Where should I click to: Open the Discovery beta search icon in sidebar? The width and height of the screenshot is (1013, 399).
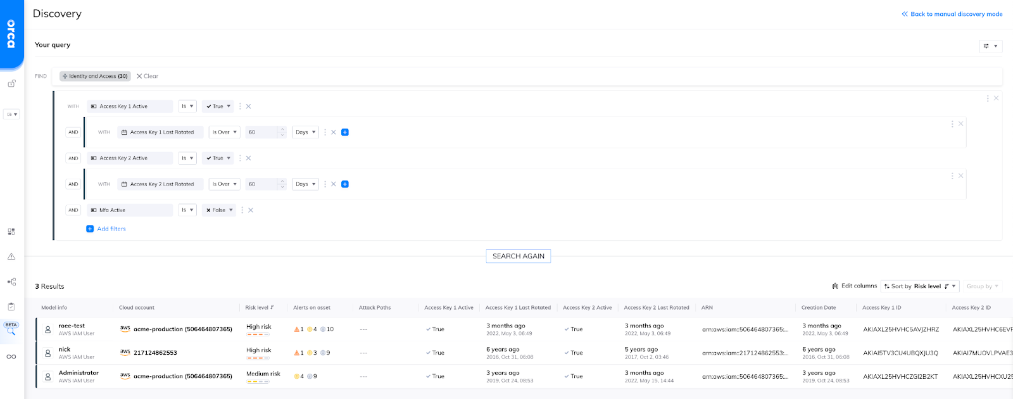coord(11,328)
